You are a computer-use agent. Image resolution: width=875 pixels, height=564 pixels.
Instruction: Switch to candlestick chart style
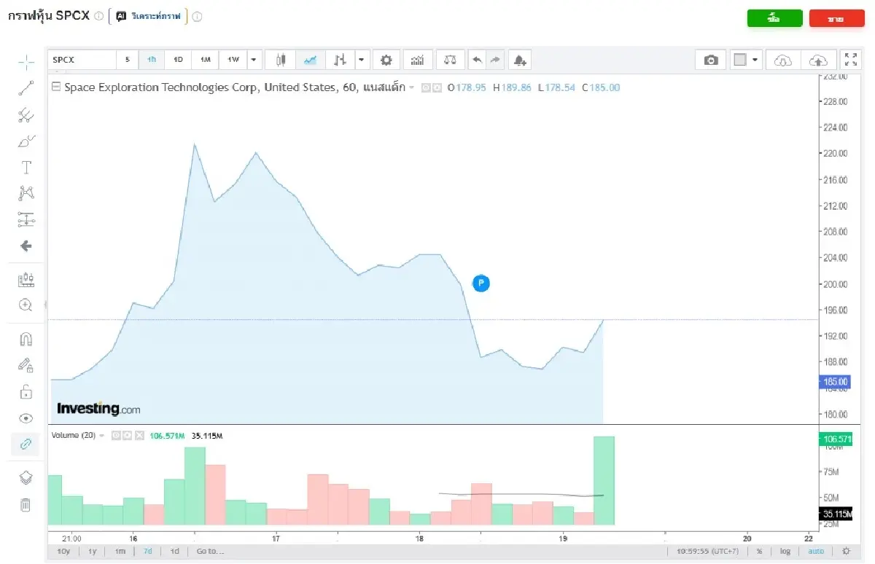coord(281,60)
